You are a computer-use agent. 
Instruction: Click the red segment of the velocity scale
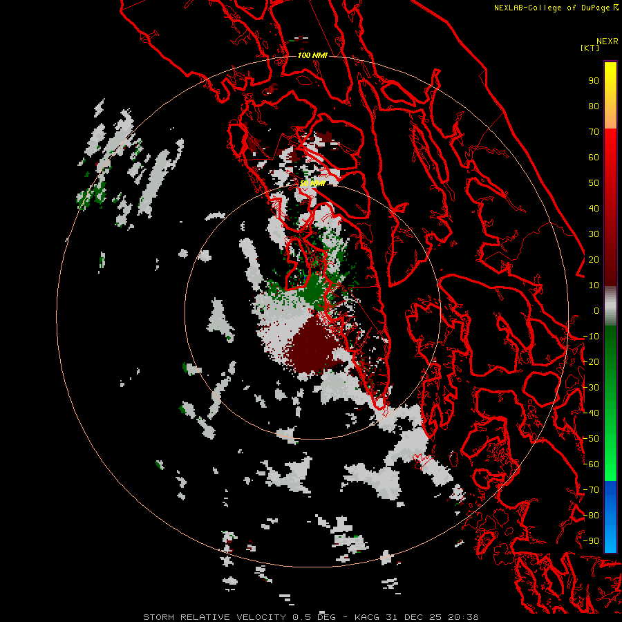610,207
